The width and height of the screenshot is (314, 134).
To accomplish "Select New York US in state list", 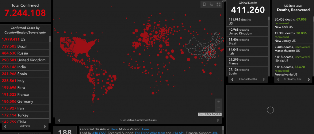I will point(285,25).
